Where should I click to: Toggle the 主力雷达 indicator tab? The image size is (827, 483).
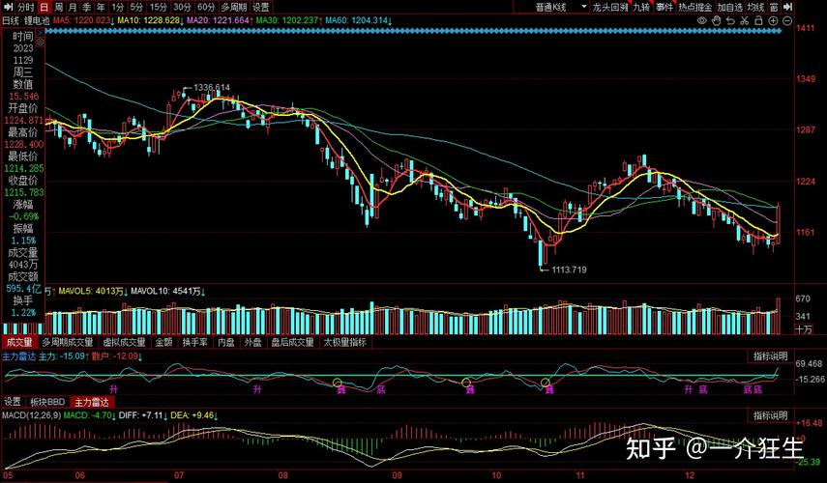[x=92, y=402]
